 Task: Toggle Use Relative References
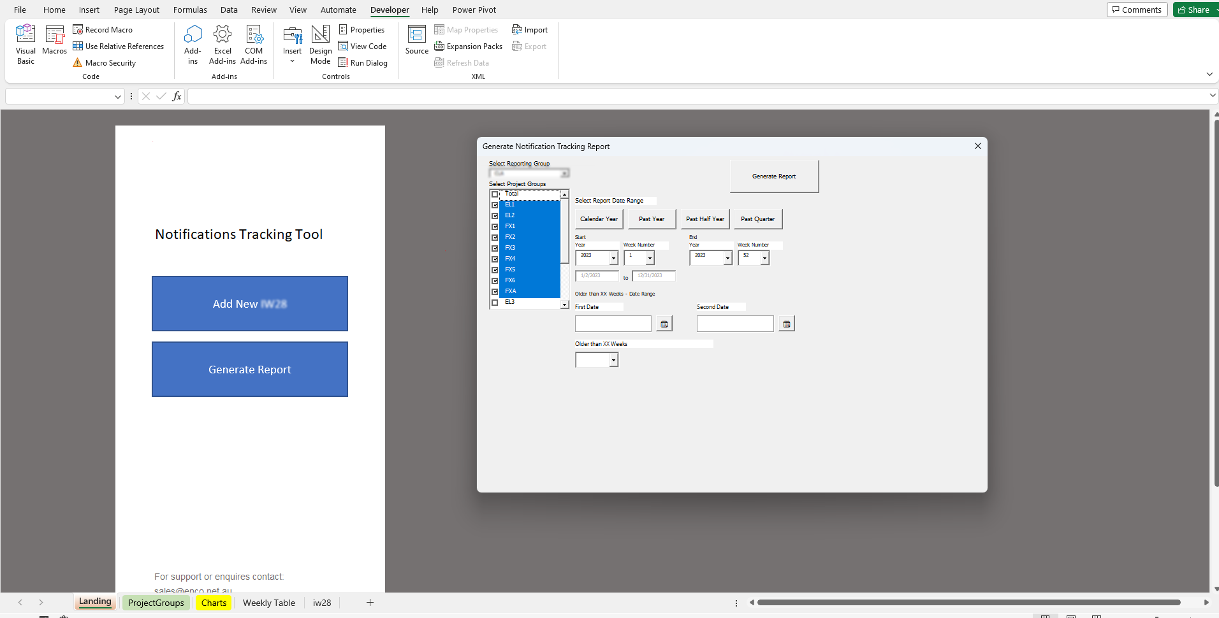click(118, 47)
